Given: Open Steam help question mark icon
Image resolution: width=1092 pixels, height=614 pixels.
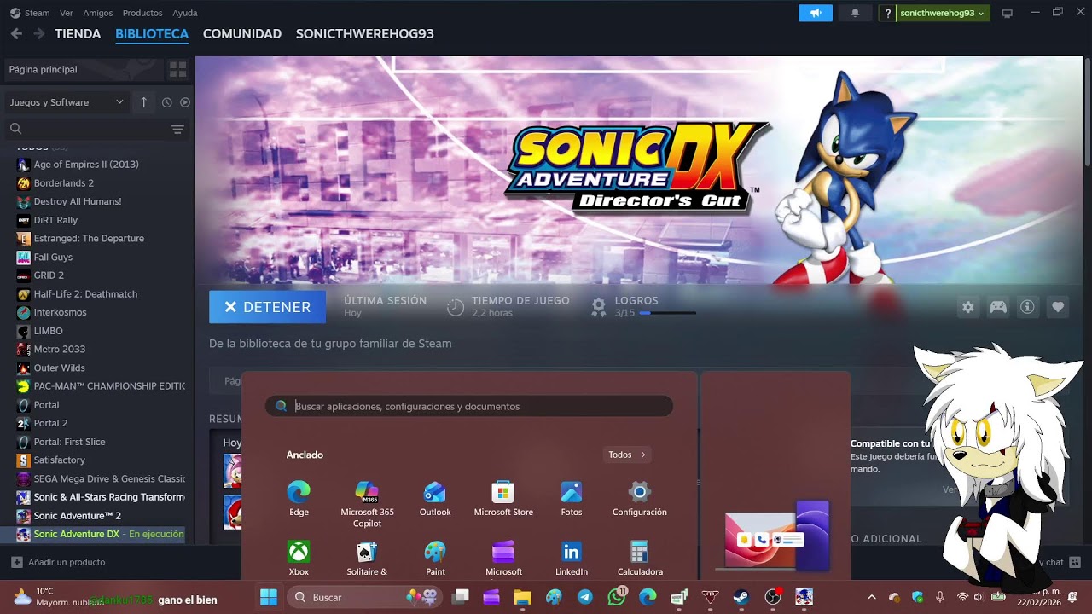Looking at the screenshot, I should click(888, 13).
